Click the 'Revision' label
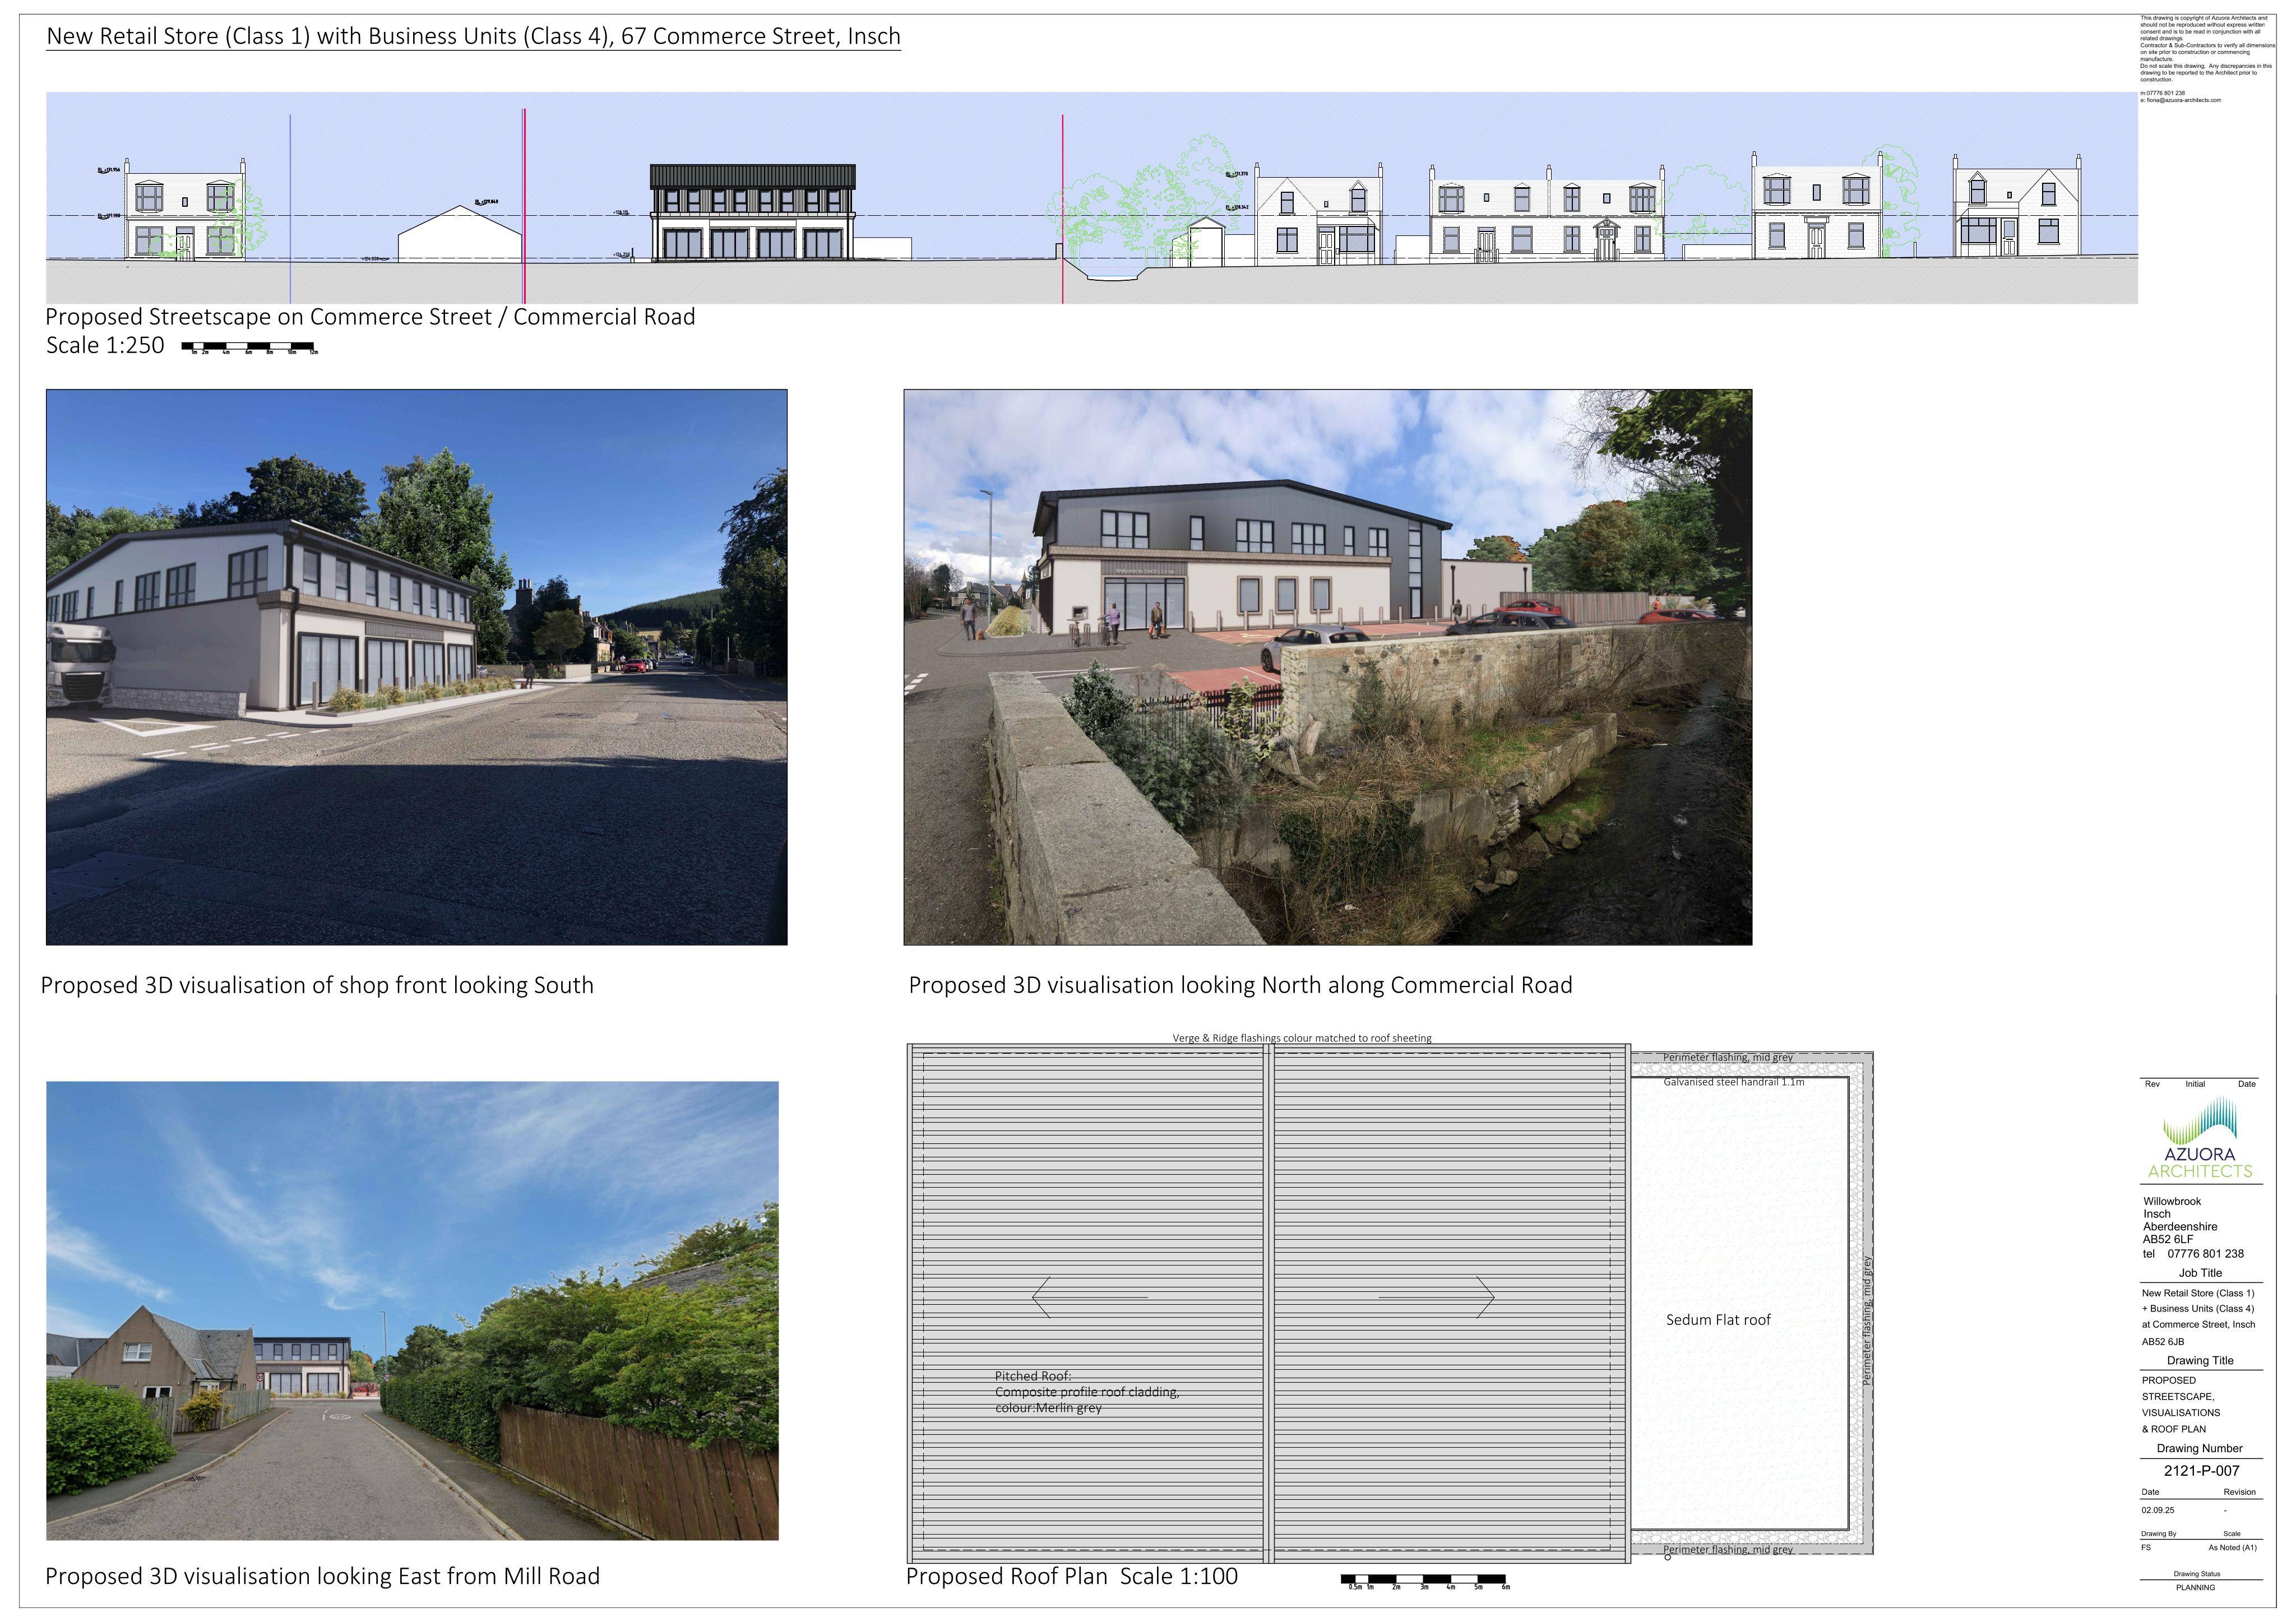The height and width of the screenshot is (1622, 2296). pos(2239,1492)
